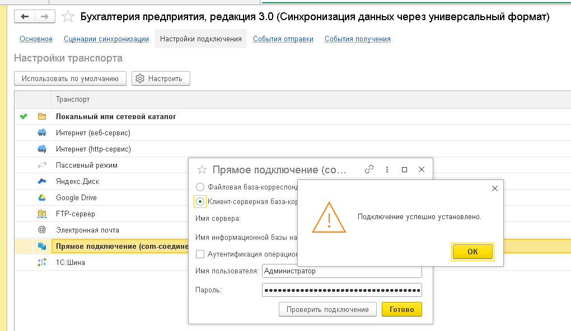The width and height of the screenshot is (571, 331).
Task: Click Проверить подключение button
Action: point(327,310)
